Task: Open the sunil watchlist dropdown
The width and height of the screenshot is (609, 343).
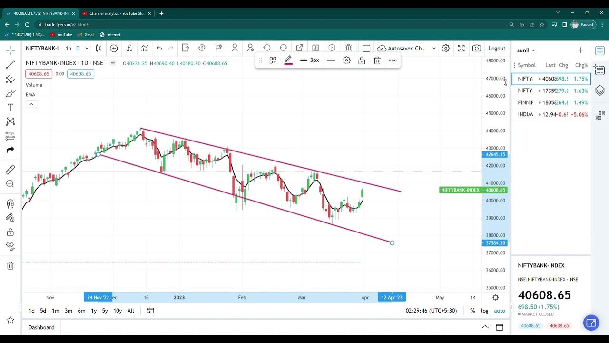Action: tap(526, 50)
